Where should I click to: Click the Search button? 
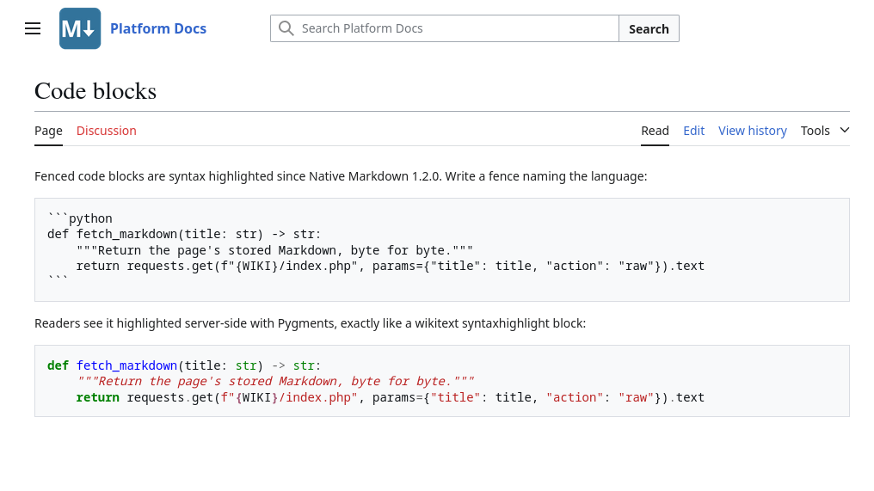pos(649,28)
